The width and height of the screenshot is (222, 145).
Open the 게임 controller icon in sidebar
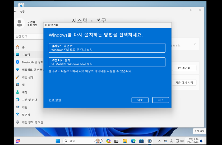(x=17, y=107)
